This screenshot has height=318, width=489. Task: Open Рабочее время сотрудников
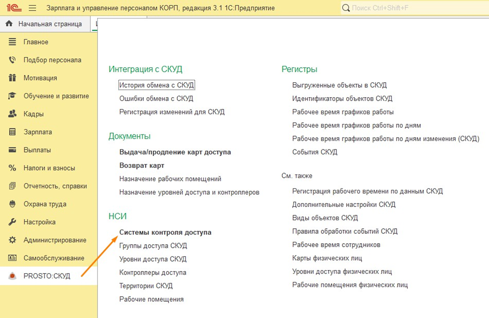coord(336,245)
